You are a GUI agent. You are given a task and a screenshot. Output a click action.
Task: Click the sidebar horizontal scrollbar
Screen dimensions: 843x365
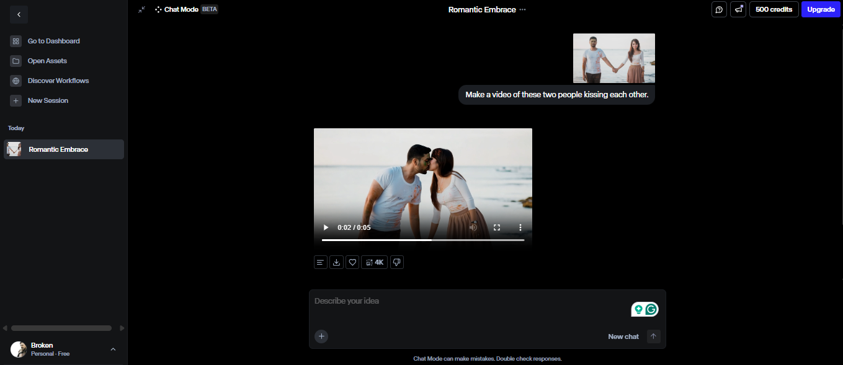click(61, 328)
